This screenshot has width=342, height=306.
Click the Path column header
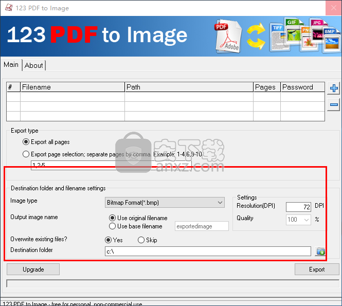pyautogui.click(x=189, y=87)
